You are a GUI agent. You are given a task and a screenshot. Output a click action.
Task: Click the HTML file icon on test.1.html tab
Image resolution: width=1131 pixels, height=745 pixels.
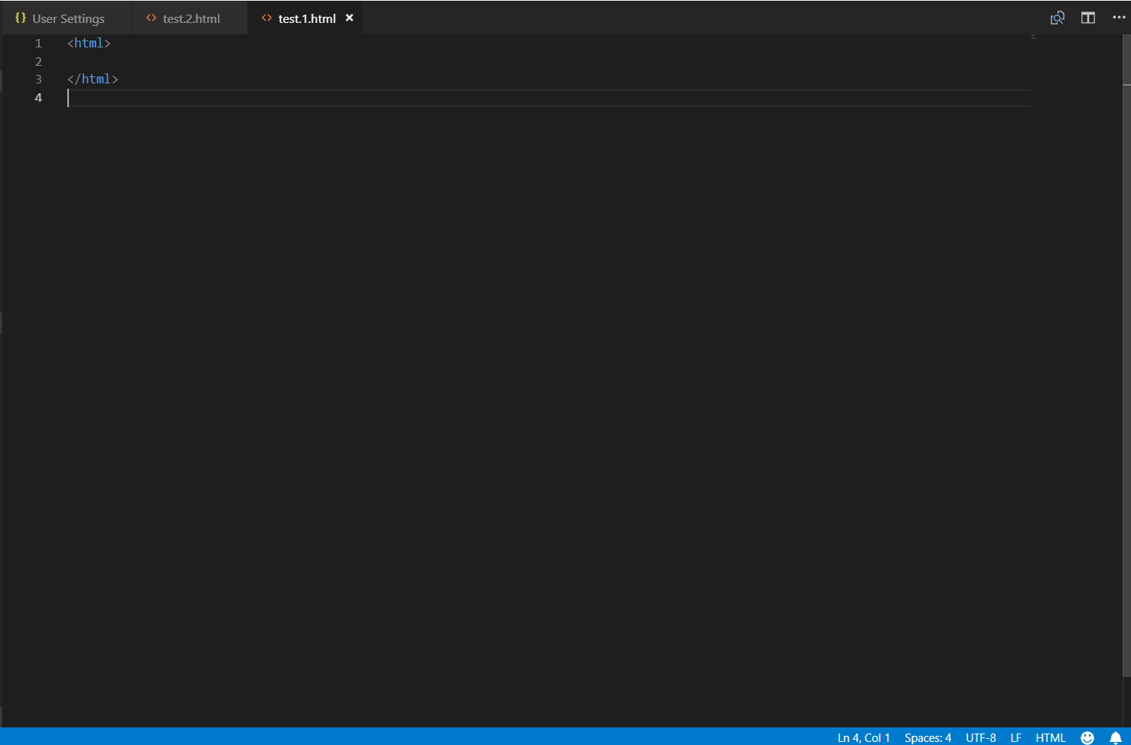tap(266, 18)
